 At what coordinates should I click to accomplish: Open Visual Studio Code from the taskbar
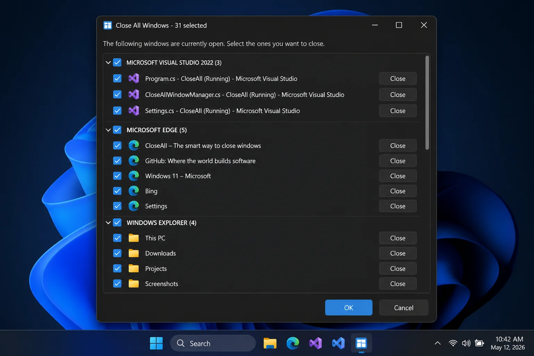338,343
